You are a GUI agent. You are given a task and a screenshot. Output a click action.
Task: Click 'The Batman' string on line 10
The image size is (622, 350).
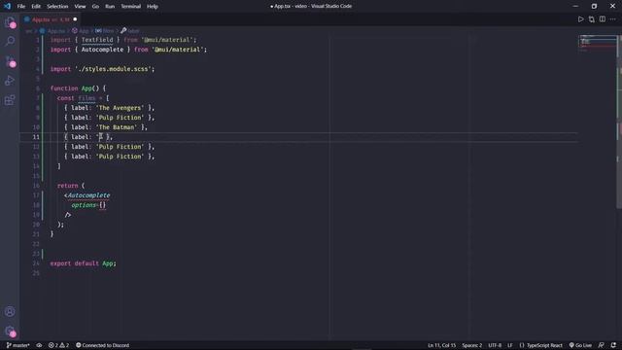coord(117,127)
